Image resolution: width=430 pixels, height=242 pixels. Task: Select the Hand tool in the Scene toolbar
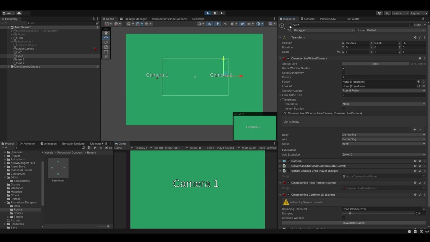(x=106, y=33)
